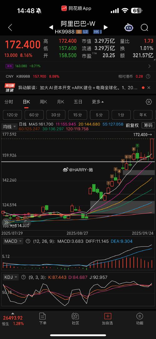Select 日K tab
This screenshot has width=156, height=339.
26,102
